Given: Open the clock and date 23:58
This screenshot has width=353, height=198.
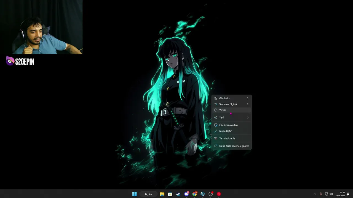Looking at the screenshot, I should [340, 194].
